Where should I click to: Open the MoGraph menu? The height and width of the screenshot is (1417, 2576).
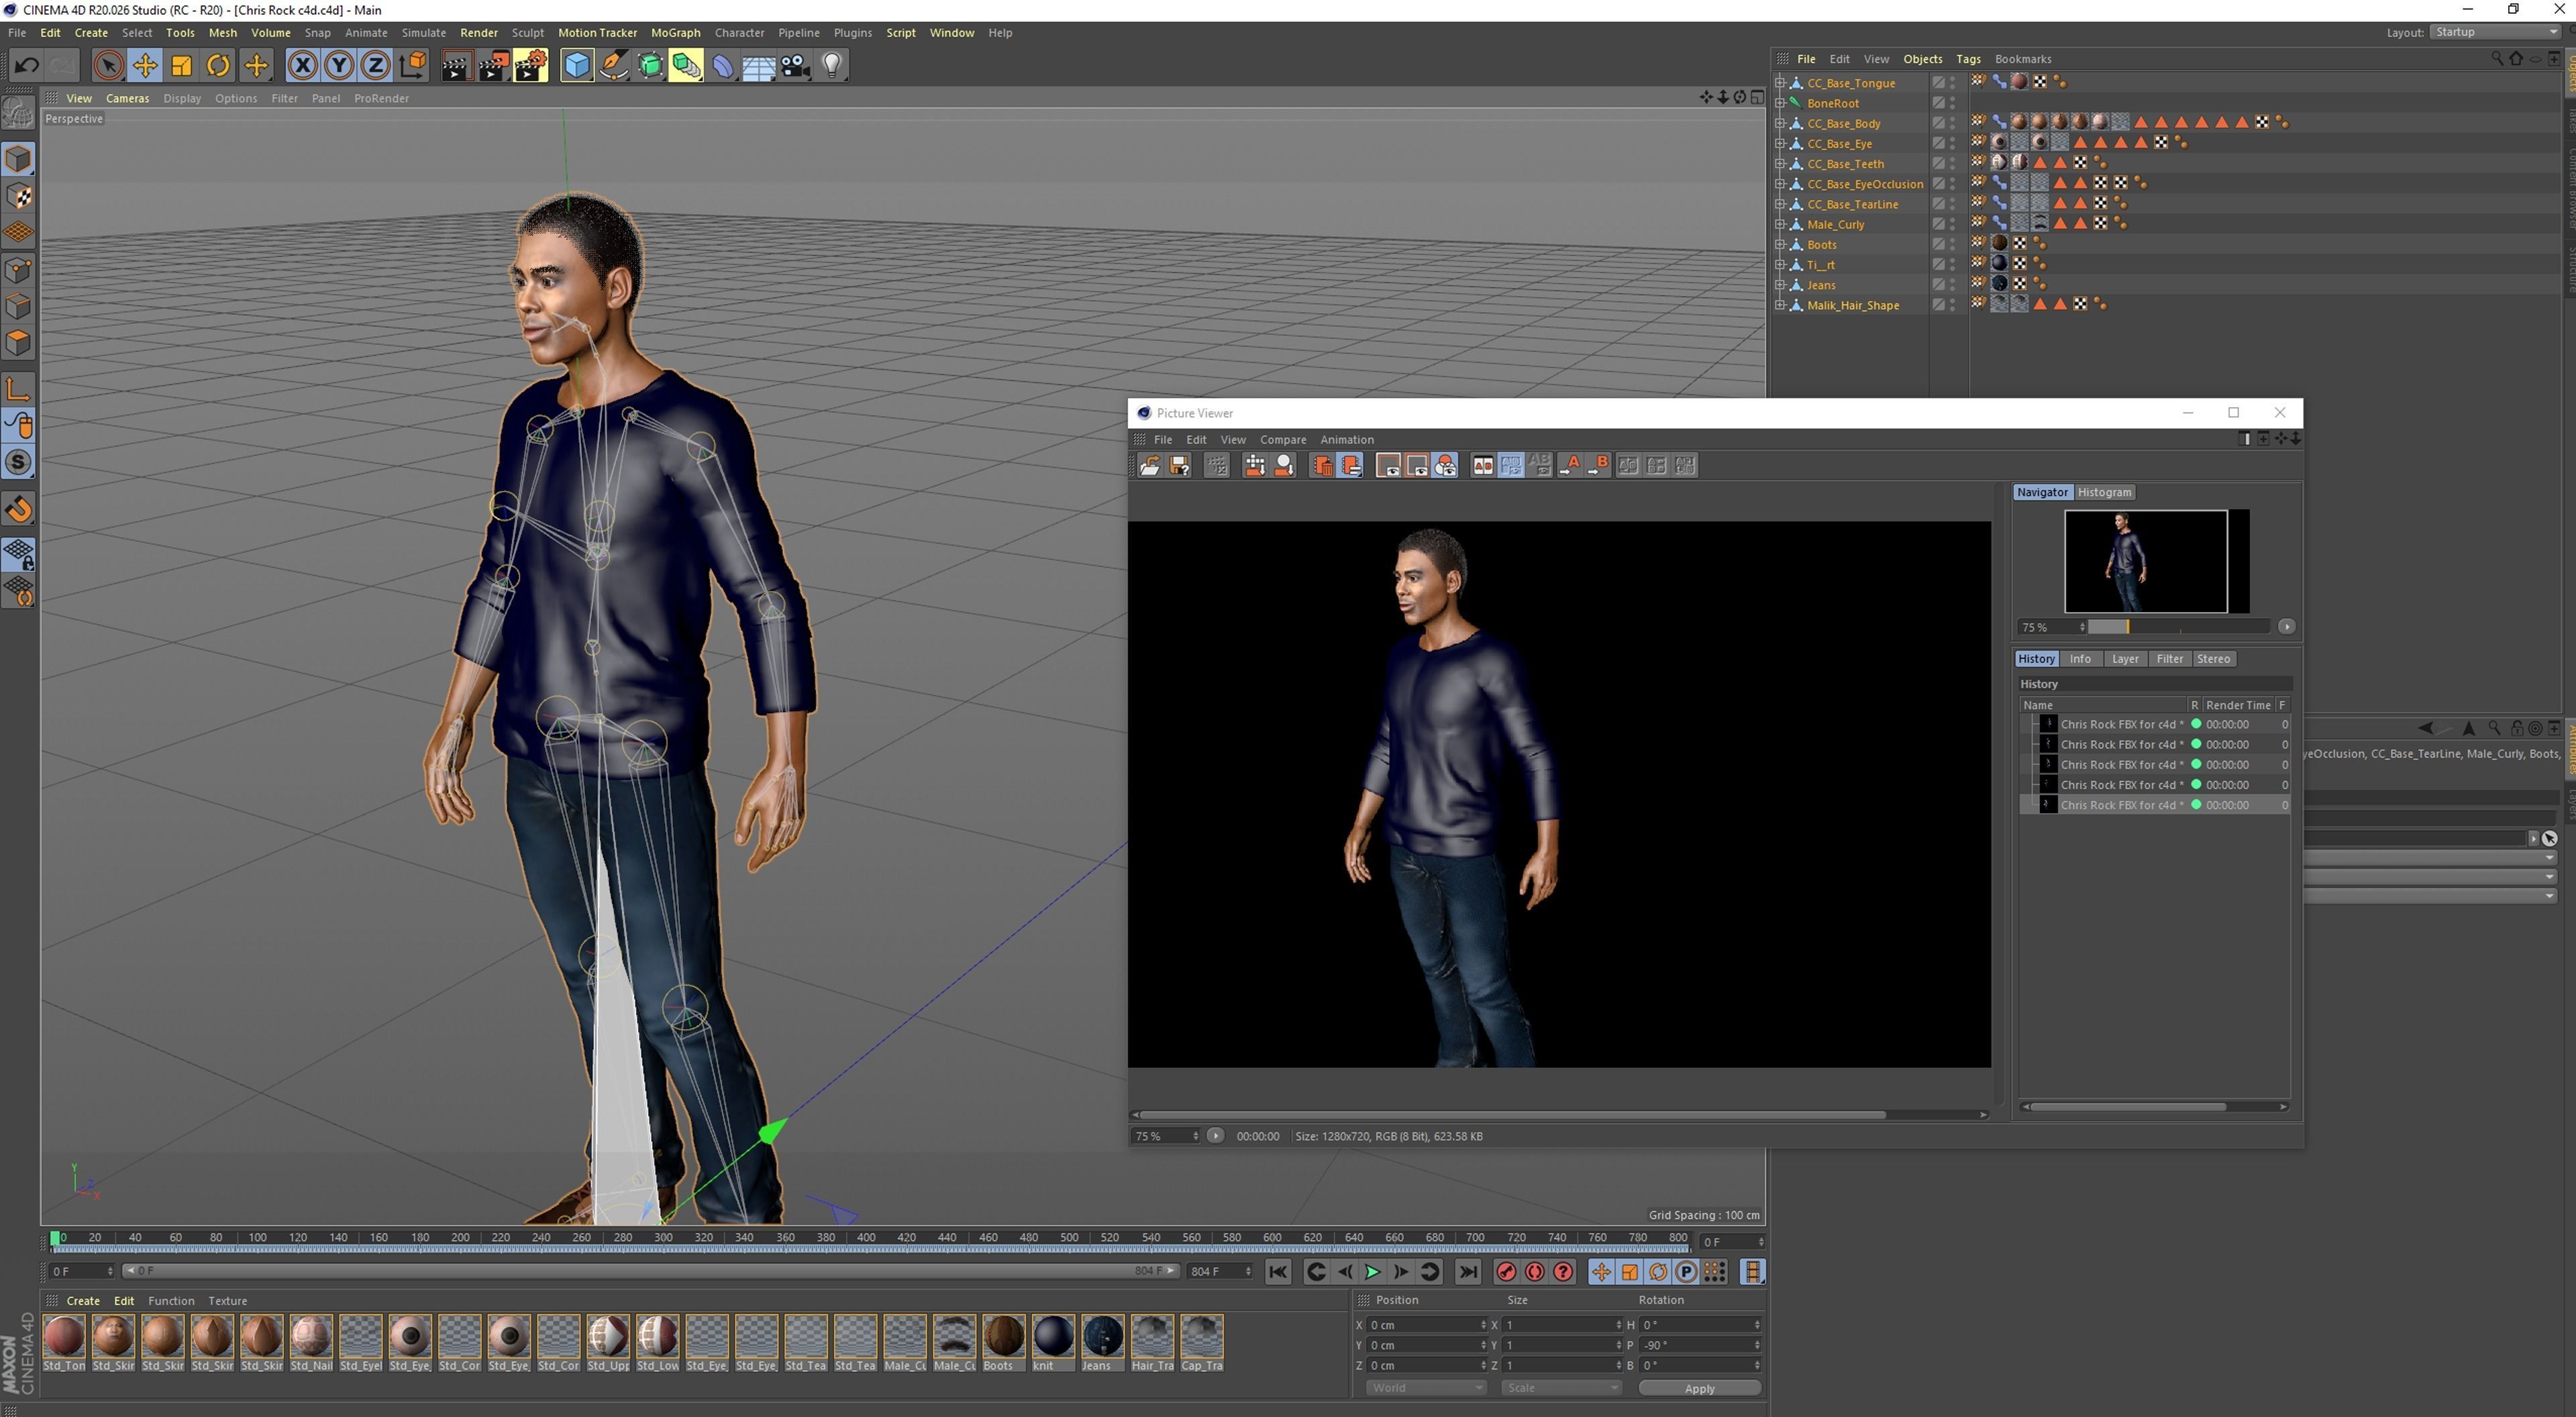point(675,33)
